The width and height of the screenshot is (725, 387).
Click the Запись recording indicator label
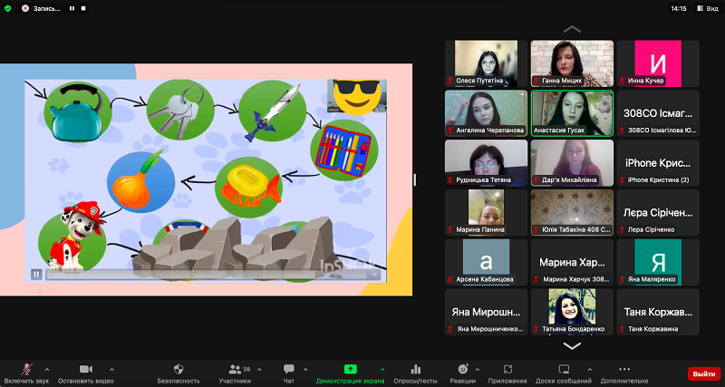[x=46, y=8]
